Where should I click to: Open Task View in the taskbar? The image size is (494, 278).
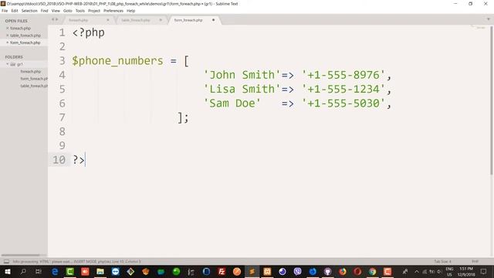(x=38, y=271)
